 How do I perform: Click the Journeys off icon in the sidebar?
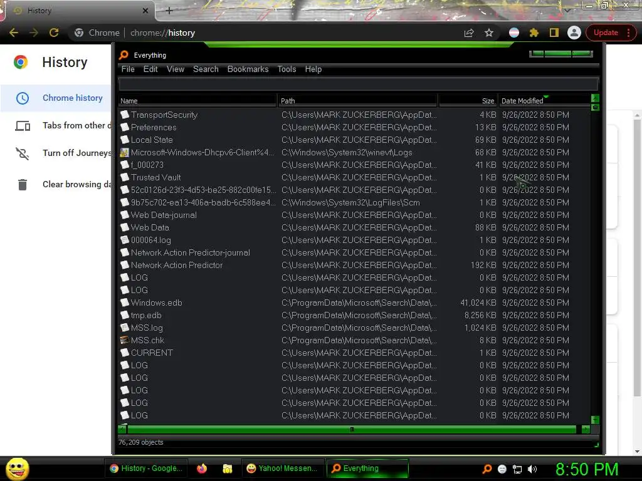(23, 153)
